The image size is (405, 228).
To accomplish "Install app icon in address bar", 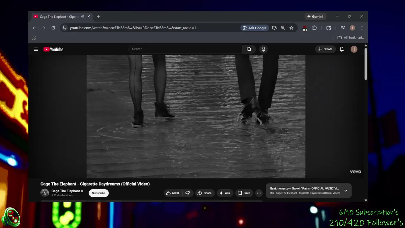I will point(274,28).
